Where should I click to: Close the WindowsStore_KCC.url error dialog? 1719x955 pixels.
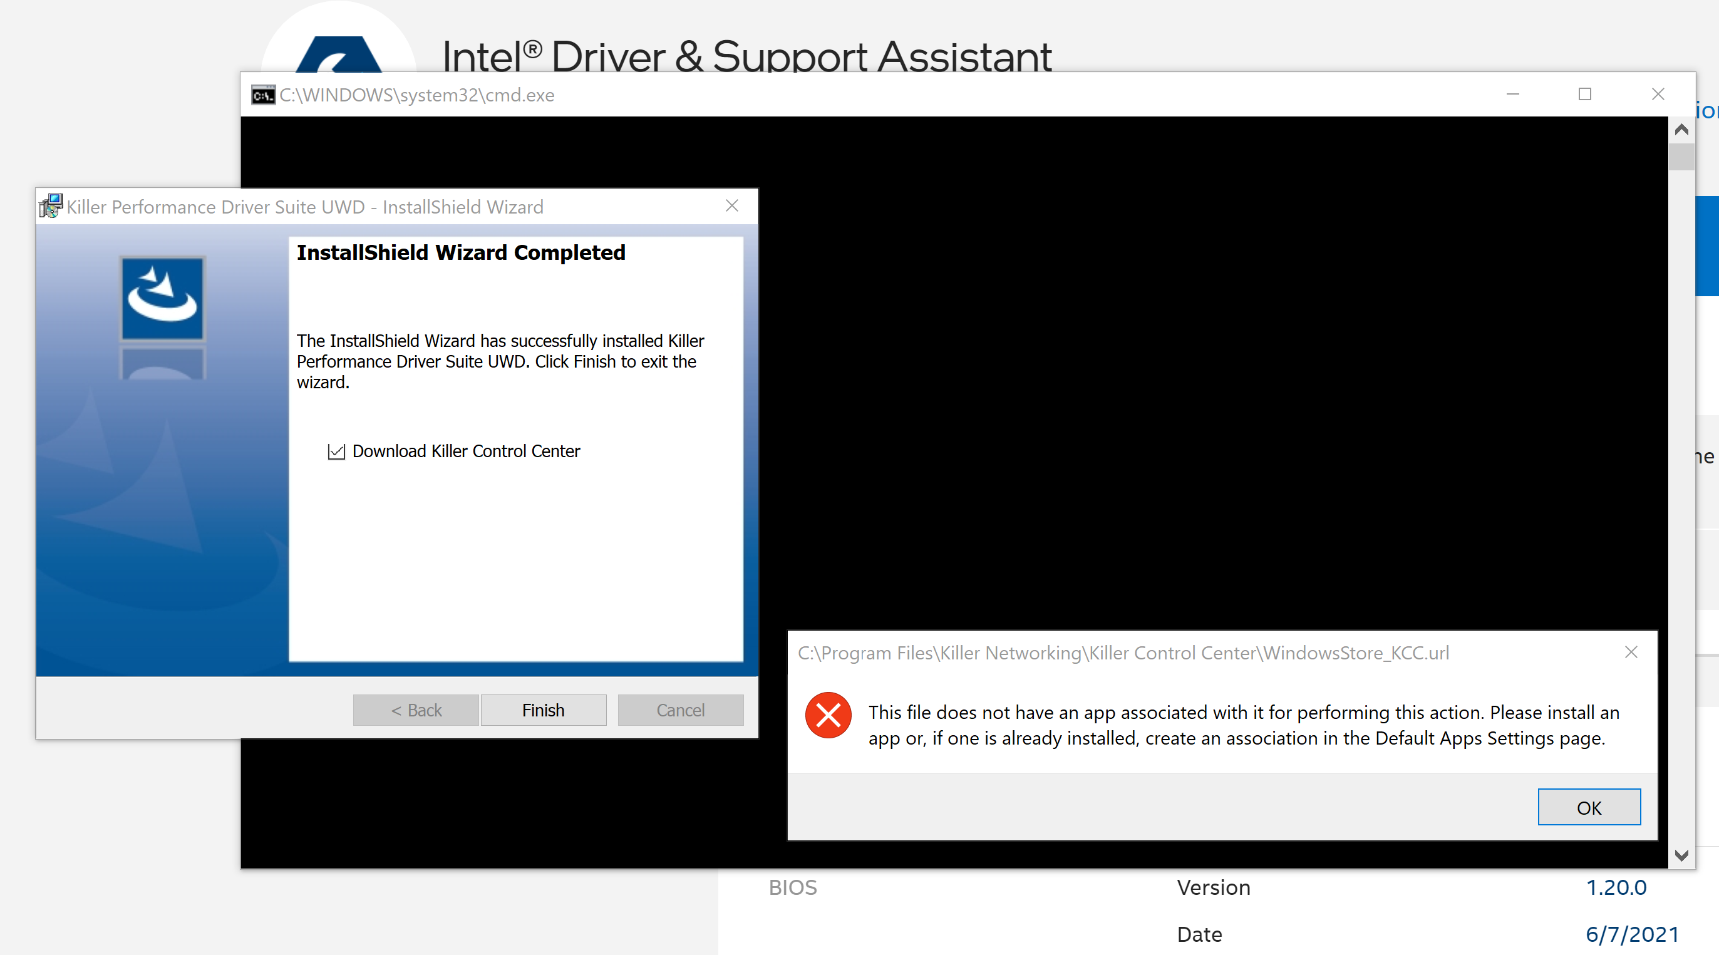point(1630,652)
